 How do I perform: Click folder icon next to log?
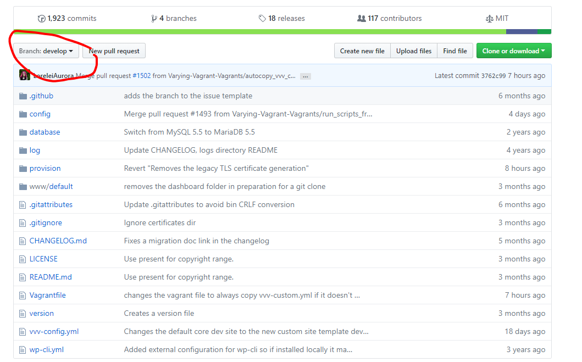click(23, 151)
